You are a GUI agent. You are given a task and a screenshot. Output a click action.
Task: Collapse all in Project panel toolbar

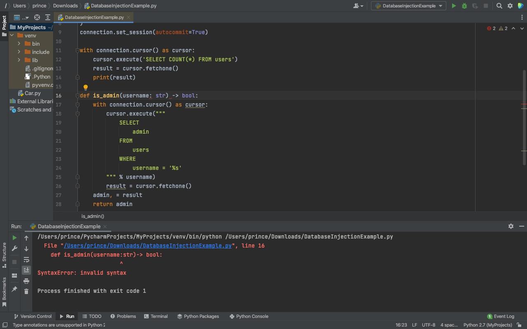click(48, 17)
